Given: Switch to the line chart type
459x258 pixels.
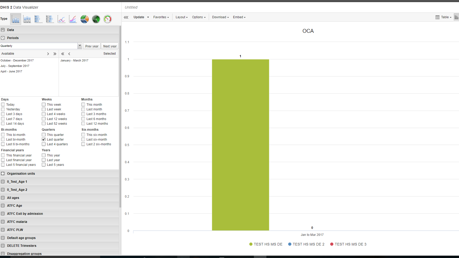Looking at the screenshot, I should (x=61, y=19).
